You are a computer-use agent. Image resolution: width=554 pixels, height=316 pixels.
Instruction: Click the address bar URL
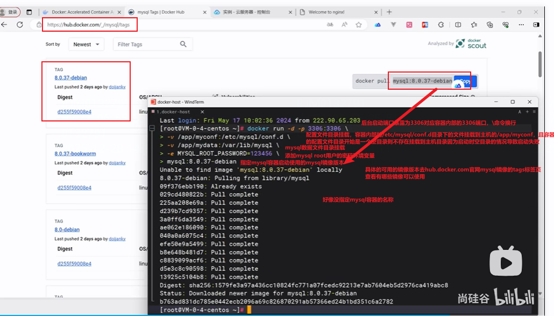pyautogui.click(x=88, y=25)
